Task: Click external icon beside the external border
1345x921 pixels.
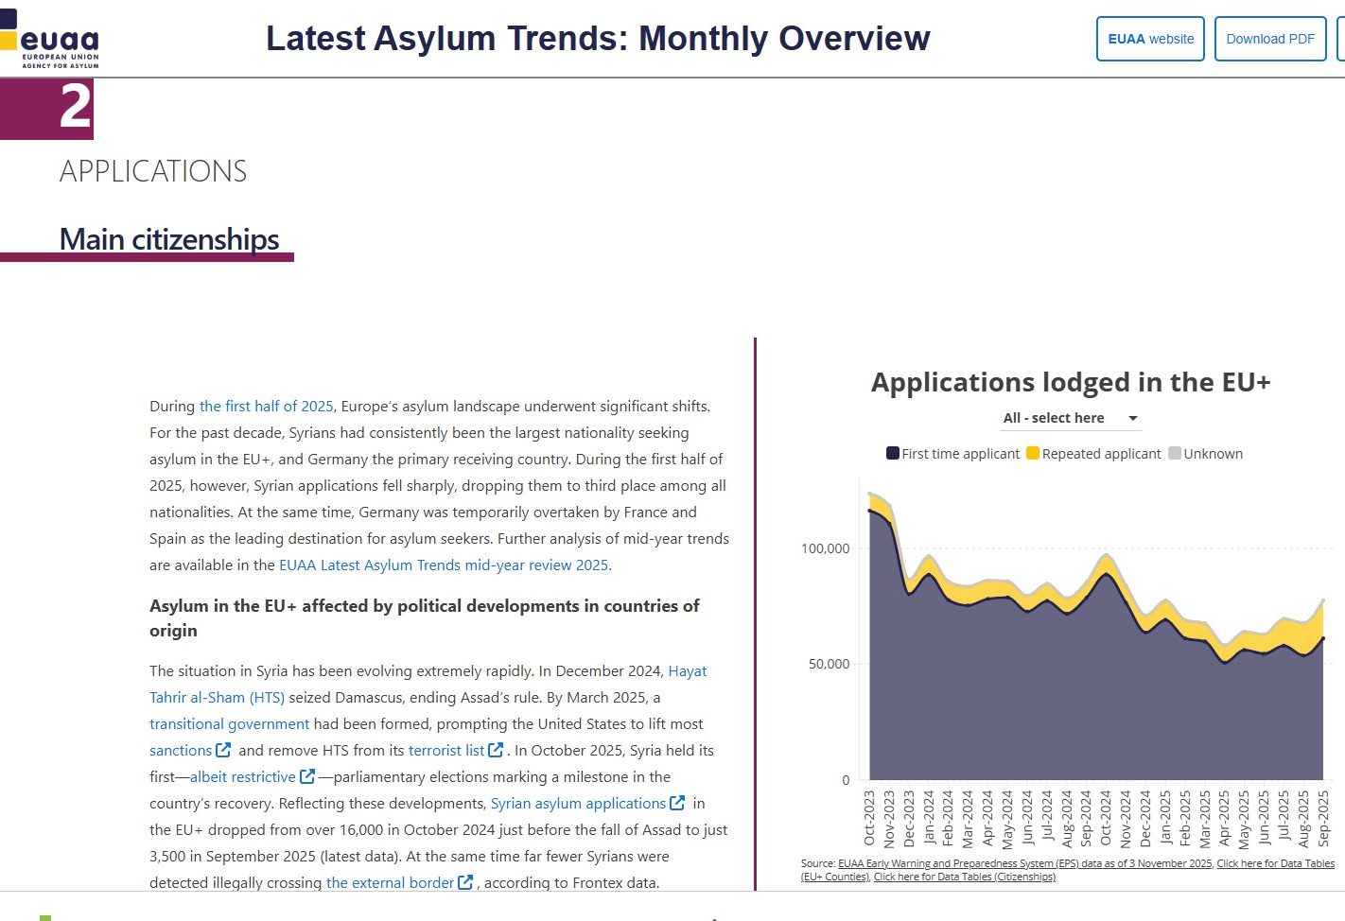Action: click(465, 882)
